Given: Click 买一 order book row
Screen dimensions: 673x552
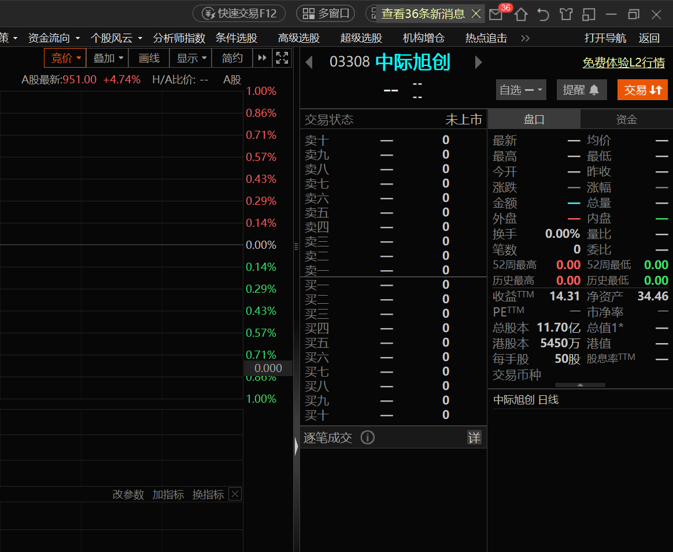Looking at the screenshot, I should point(393,285).
